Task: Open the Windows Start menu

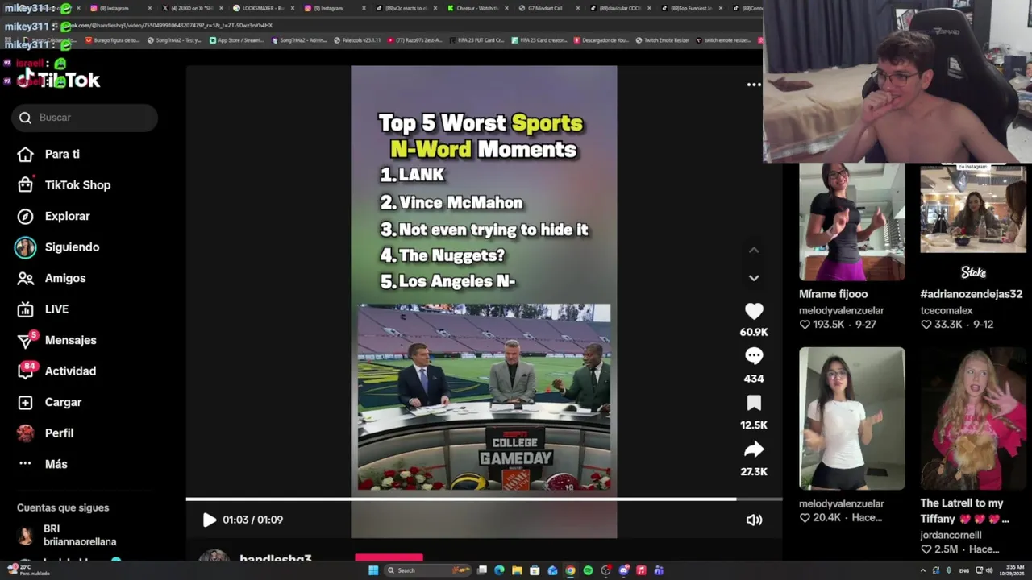Action: (x=373, y=570)
